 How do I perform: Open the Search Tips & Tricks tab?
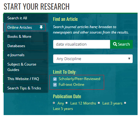pos(26,88)
